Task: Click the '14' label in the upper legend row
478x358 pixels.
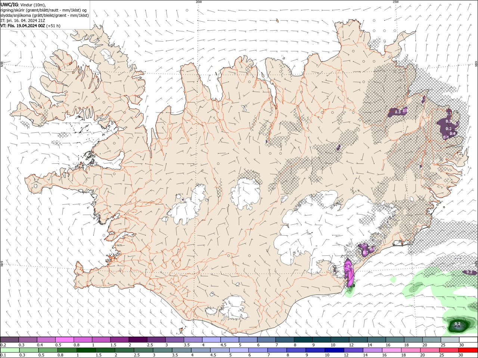Action: 370,345
